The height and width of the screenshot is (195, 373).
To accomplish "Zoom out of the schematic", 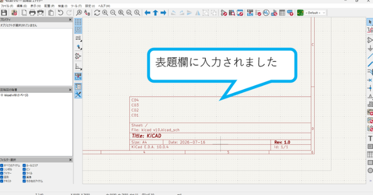I will [x=113, y=13].
